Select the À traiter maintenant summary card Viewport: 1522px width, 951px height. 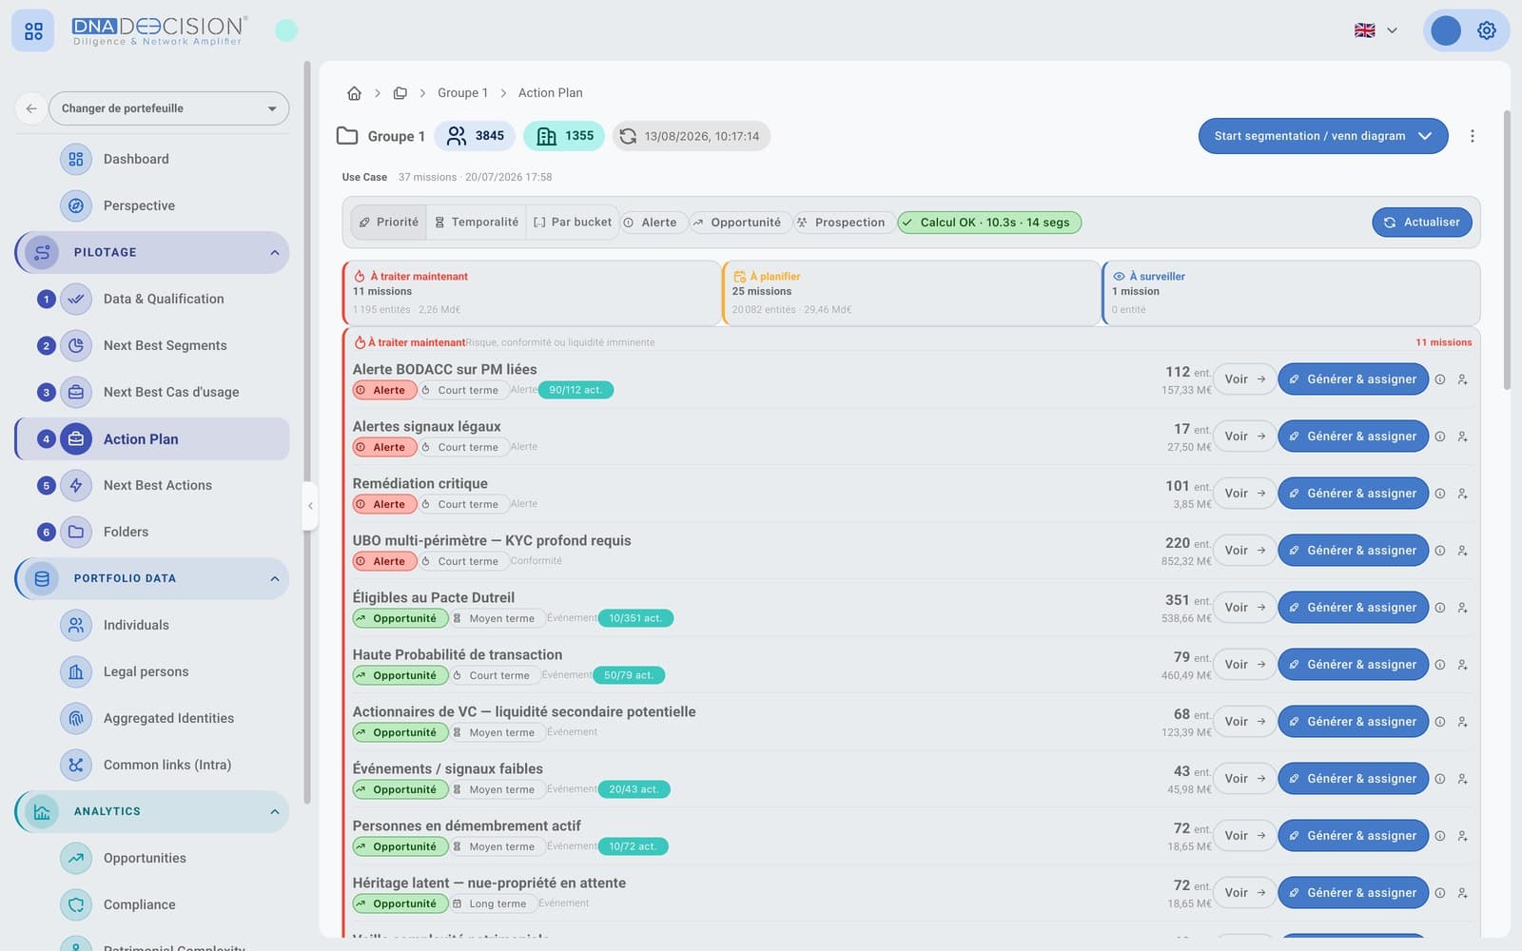click(x=531, y=293)
